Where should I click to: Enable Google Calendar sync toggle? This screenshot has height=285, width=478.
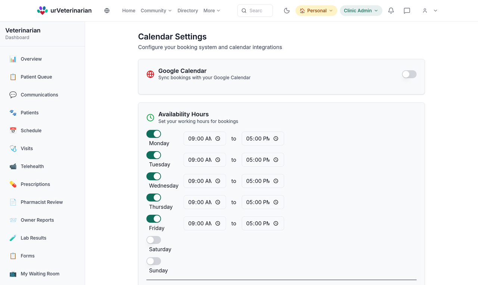coord(409,74)
